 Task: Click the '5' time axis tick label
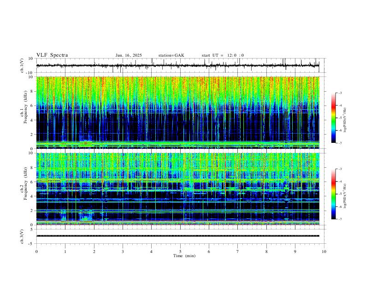pyautogui.click(x=180, y=252)
